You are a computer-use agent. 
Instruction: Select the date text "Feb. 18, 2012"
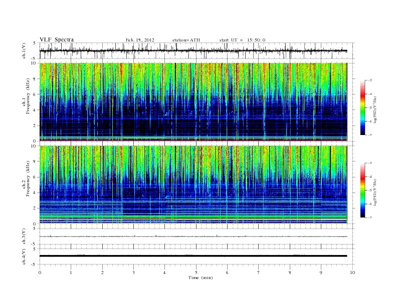[x=140, y=40]
